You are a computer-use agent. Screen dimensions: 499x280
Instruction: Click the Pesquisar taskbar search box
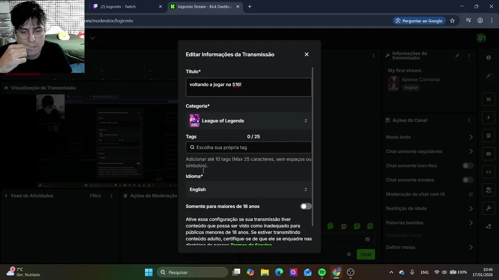tap(193, 272)
